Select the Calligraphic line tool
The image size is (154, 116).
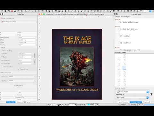coord(82,11)
